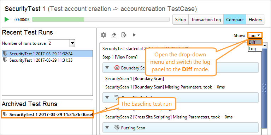Image resolution: width=271 pixels, height=135 pixels.
Task: Select archived baseline run 11:31:26
Action: 47,114
